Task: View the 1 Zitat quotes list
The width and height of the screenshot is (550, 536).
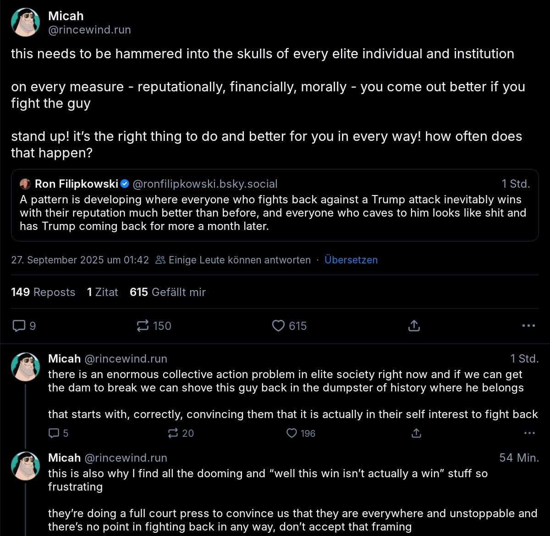Action: pos(103,292)
